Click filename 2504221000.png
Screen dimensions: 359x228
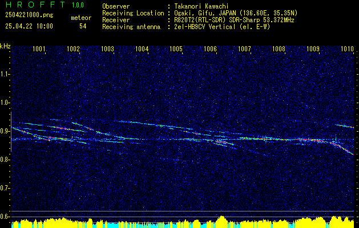(x=29, y=15)
